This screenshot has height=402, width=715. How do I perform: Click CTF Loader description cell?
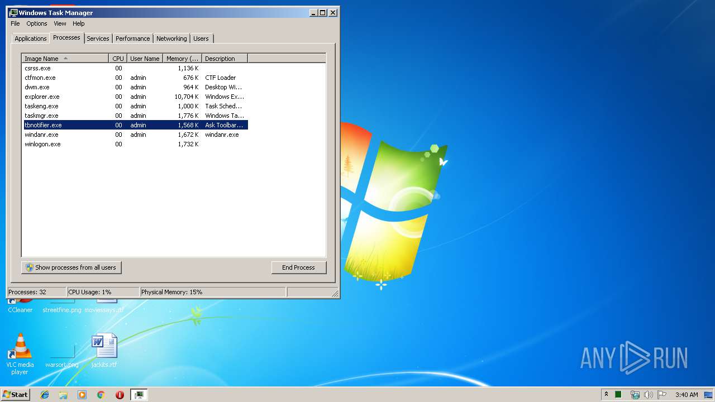[x=221, y=78]
